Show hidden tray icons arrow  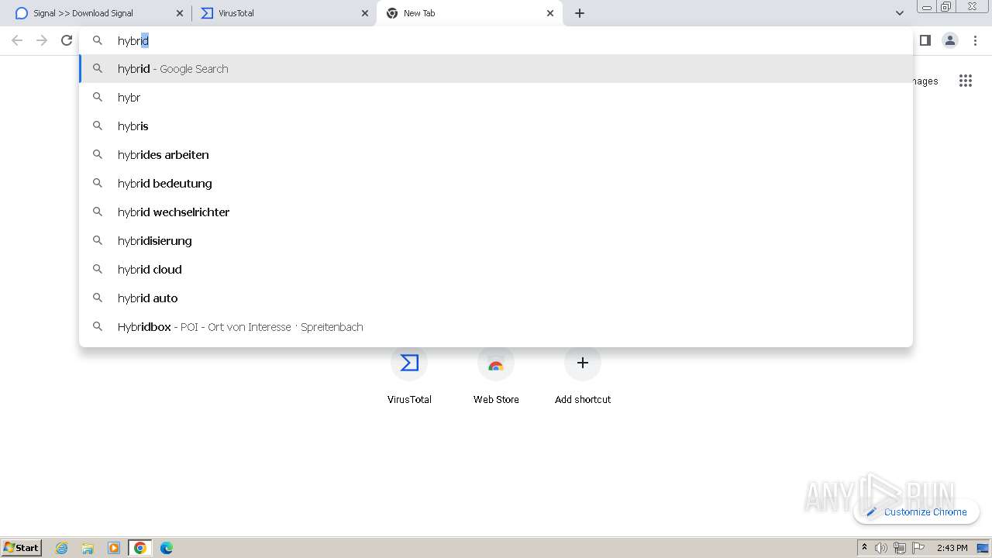point(865,548)
